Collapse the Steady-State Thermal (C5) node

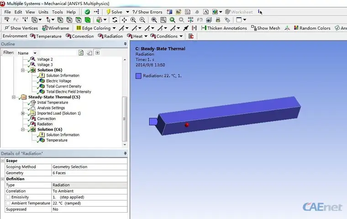(14, 97)
